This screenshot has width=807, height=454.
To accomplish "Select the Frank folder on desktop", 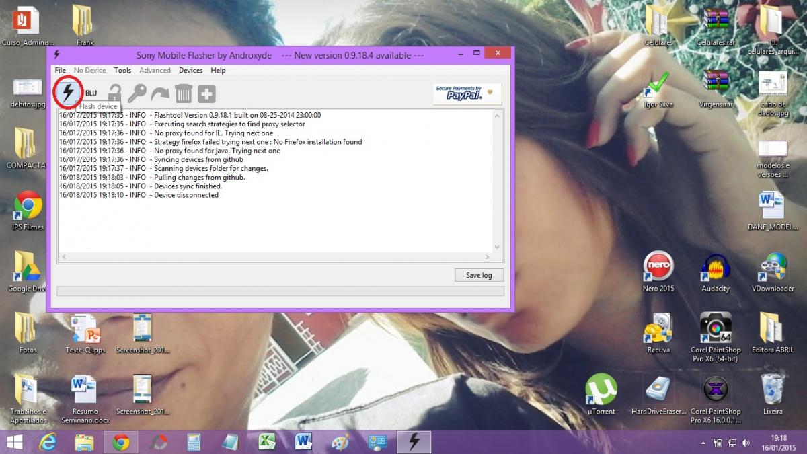I will pyautogui.click(x=85, y=26).
